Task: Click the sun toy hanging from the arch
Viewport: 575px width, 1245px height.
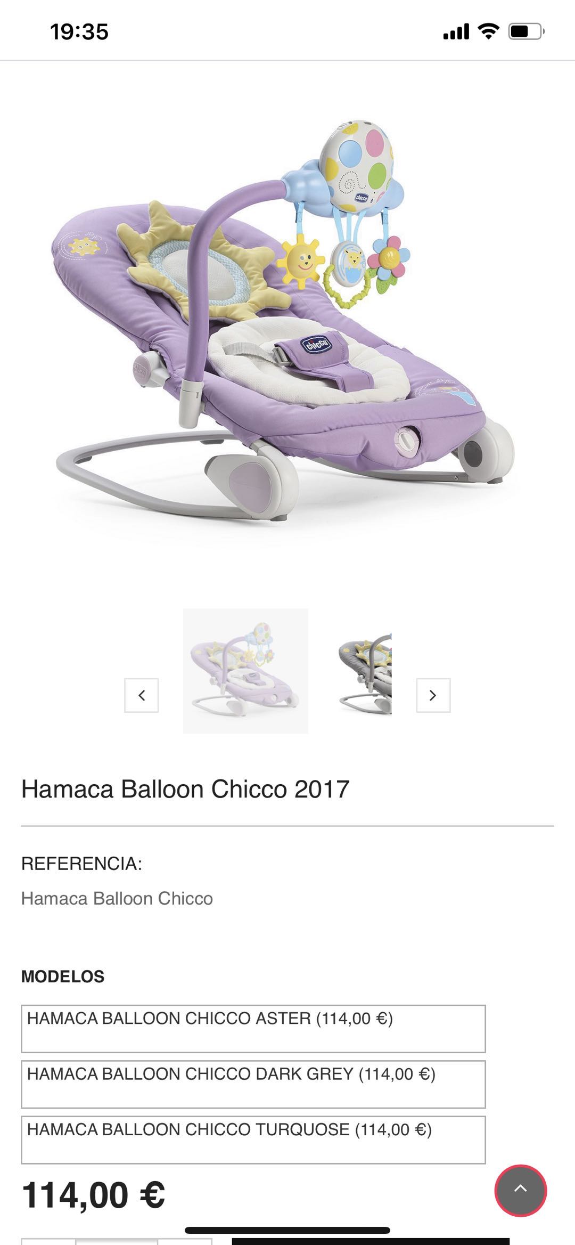Action: click(x=301, y=262)
